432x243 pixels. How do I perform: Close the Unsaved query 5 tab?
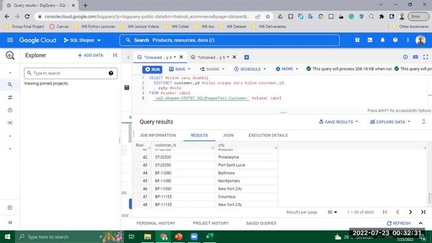(x=234, y=57)
